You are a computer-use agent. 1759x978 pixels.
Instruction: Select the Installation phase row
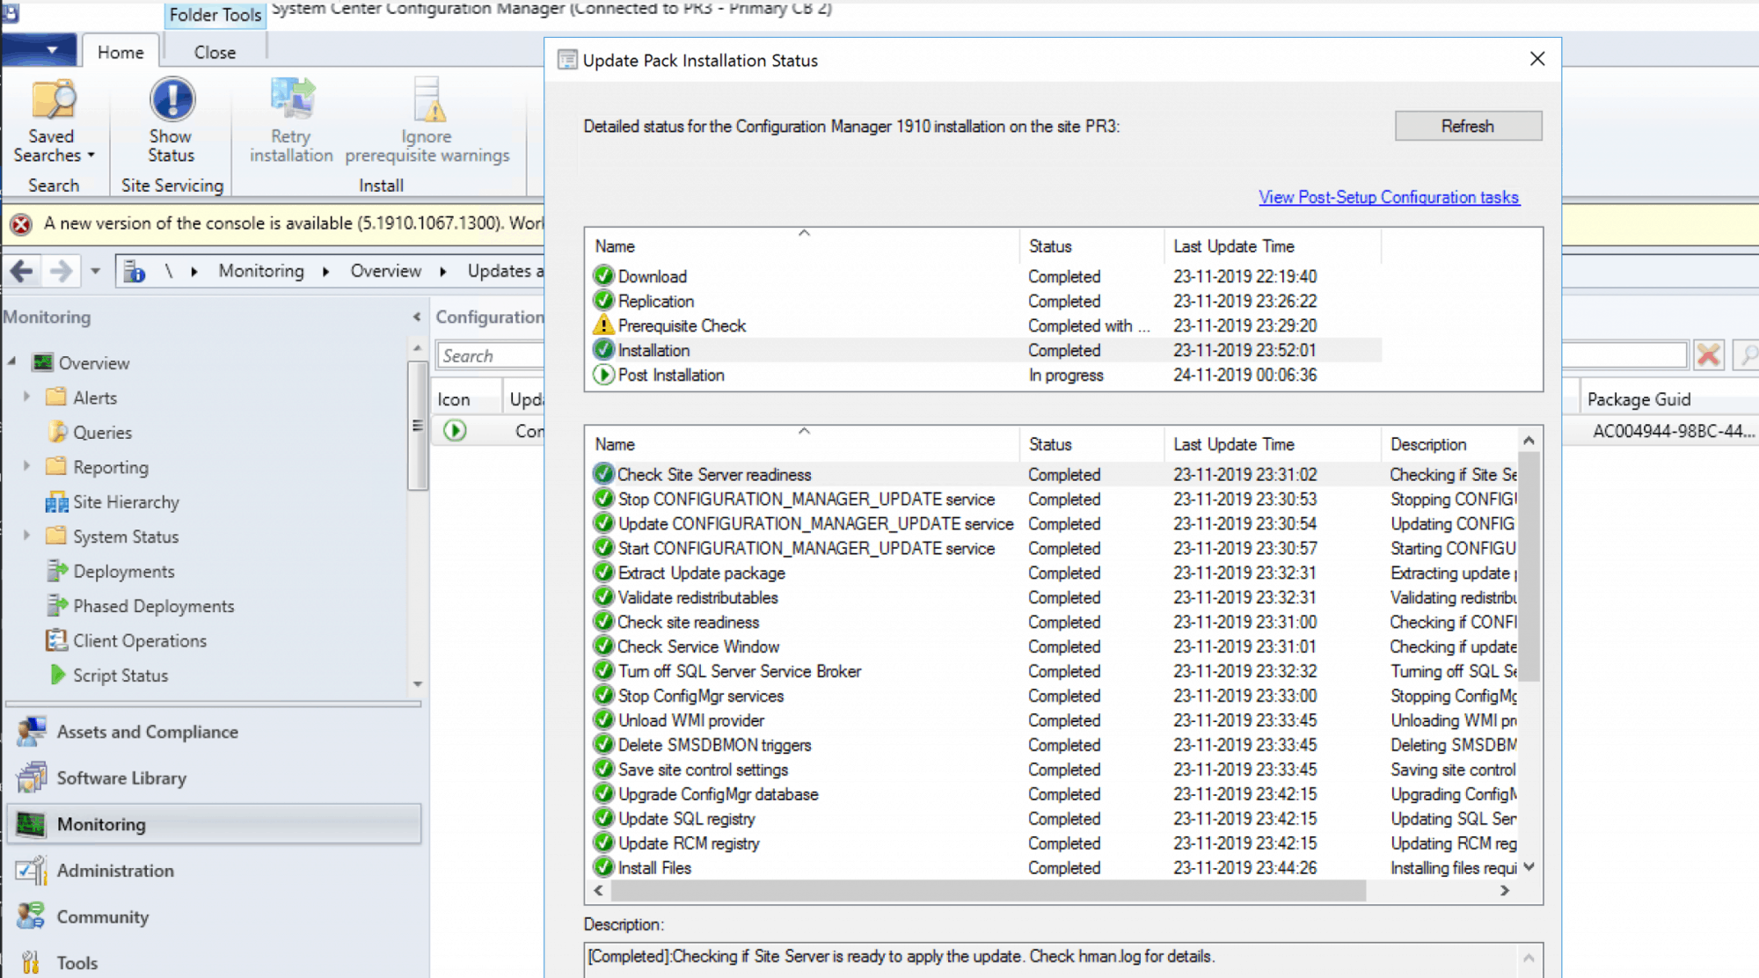coord(985,350)
